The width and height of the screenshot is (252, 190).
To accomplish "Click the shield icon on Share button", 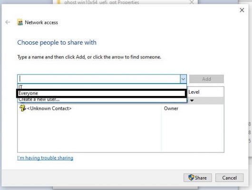I will click(191, 178).
